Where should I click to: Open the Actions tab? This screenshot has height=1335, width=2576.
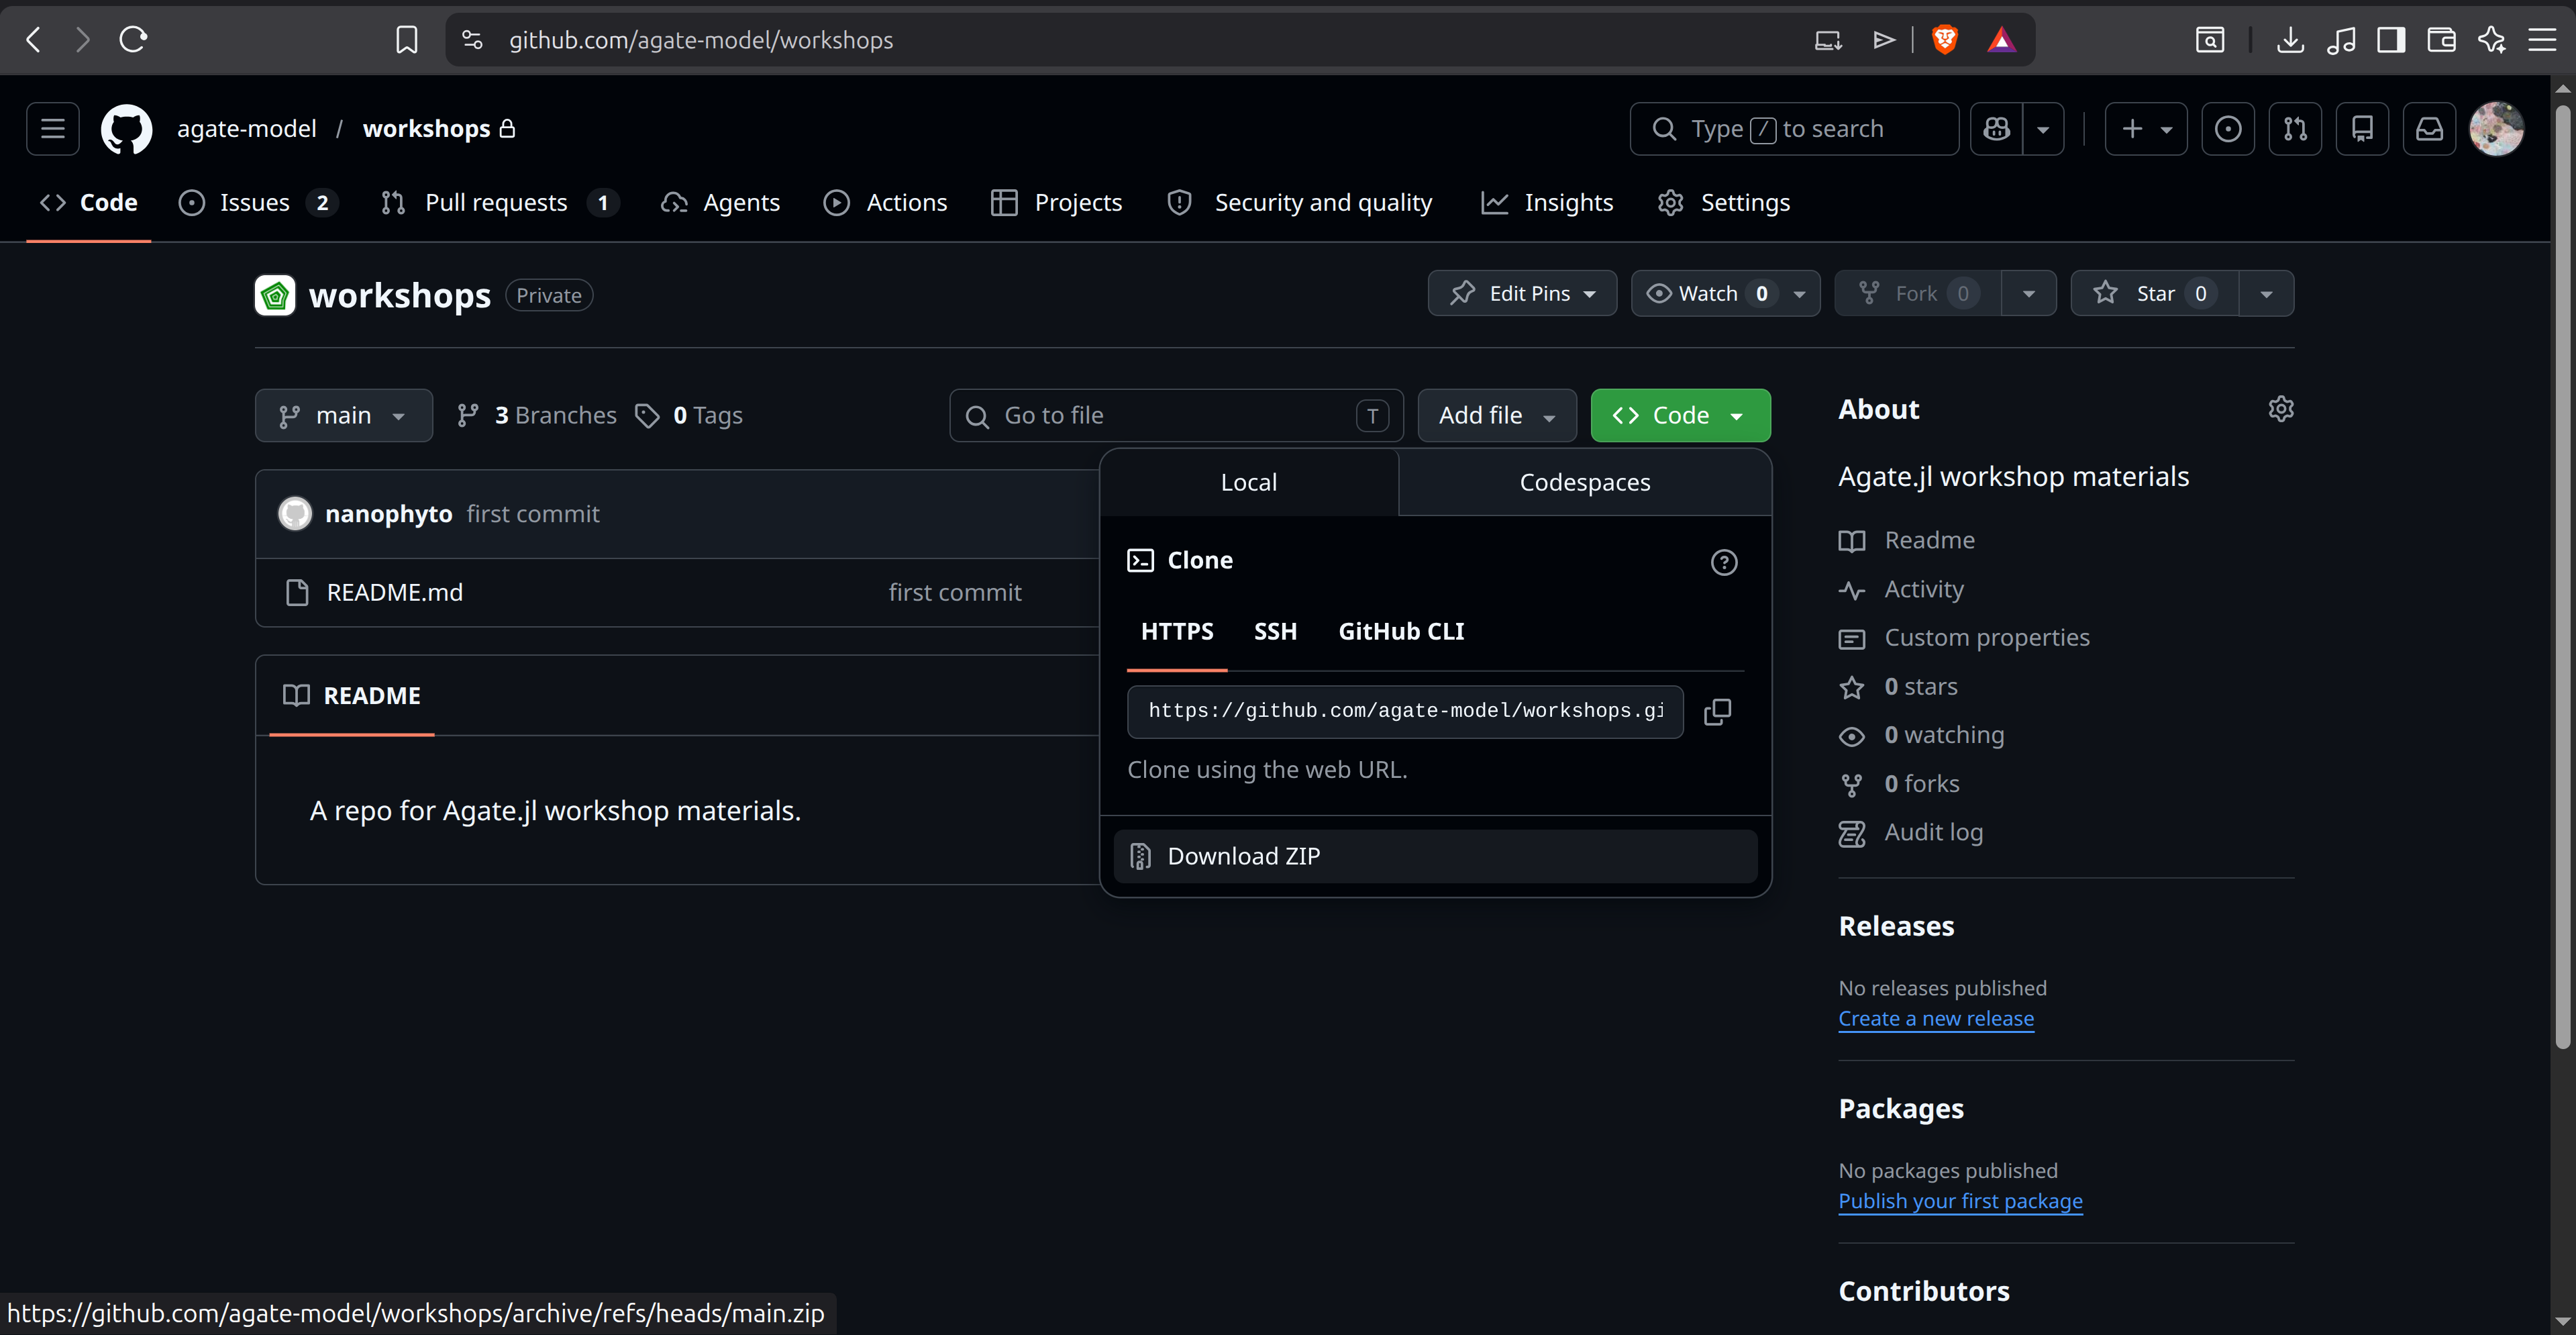(x=885, y=203)
